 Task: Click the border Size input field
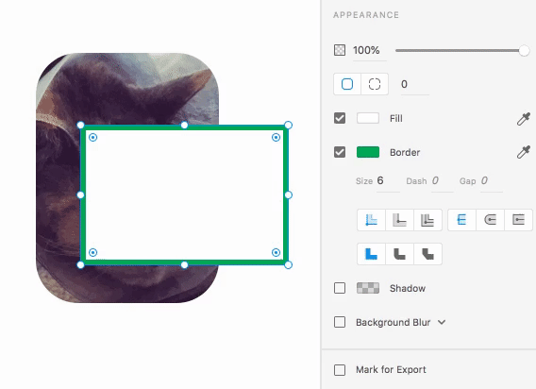[x=388, y=181]
